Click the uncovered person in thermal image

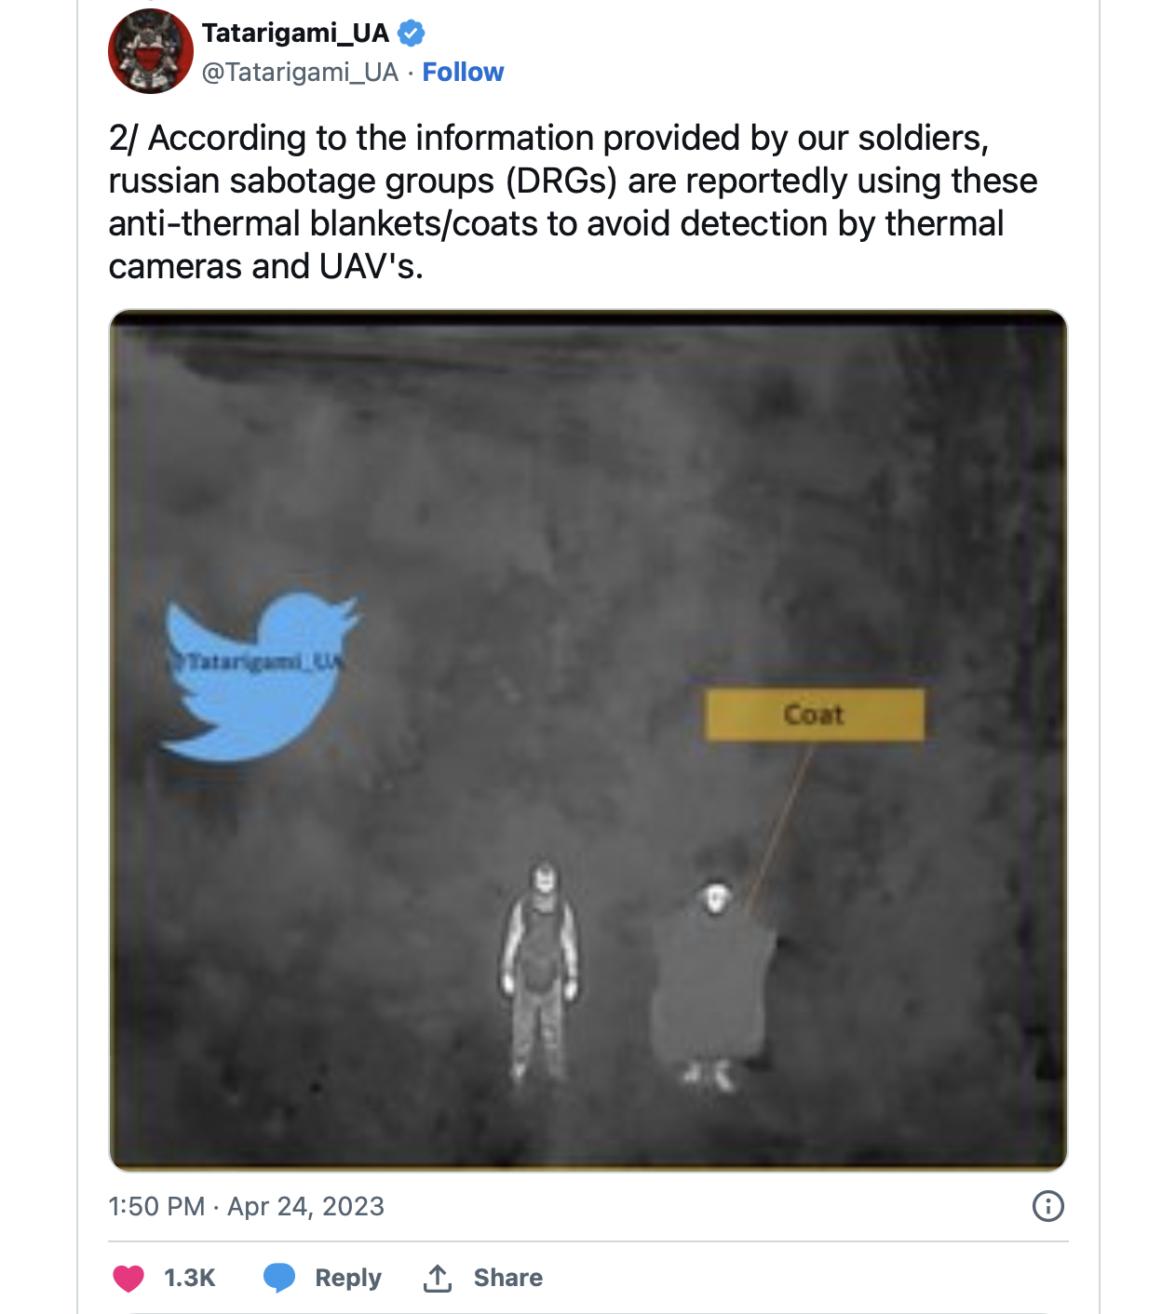point(541,970)
